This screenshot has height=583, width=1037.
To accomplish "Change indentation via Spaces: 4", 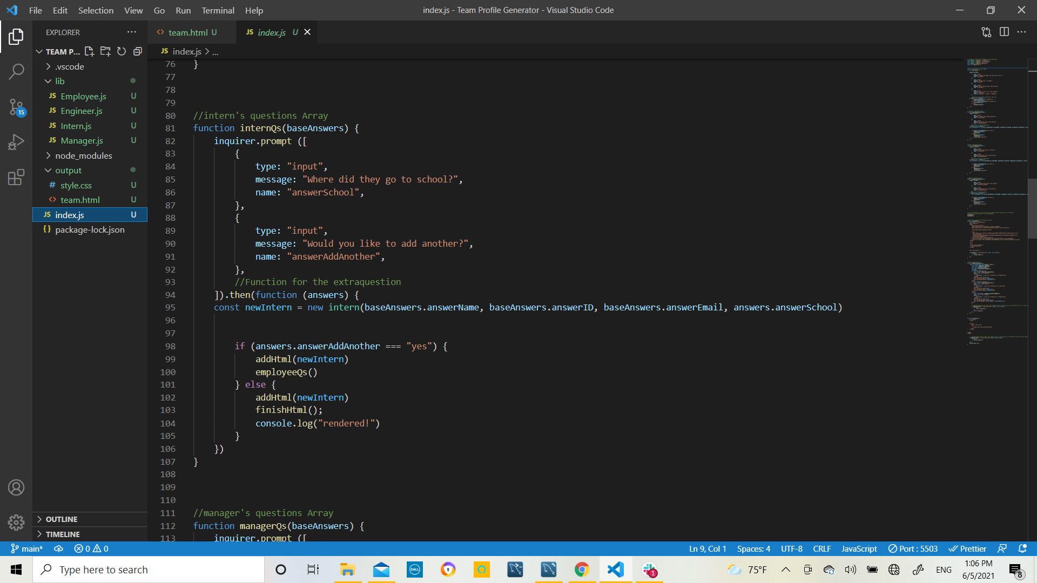I will tap(753, 548).
